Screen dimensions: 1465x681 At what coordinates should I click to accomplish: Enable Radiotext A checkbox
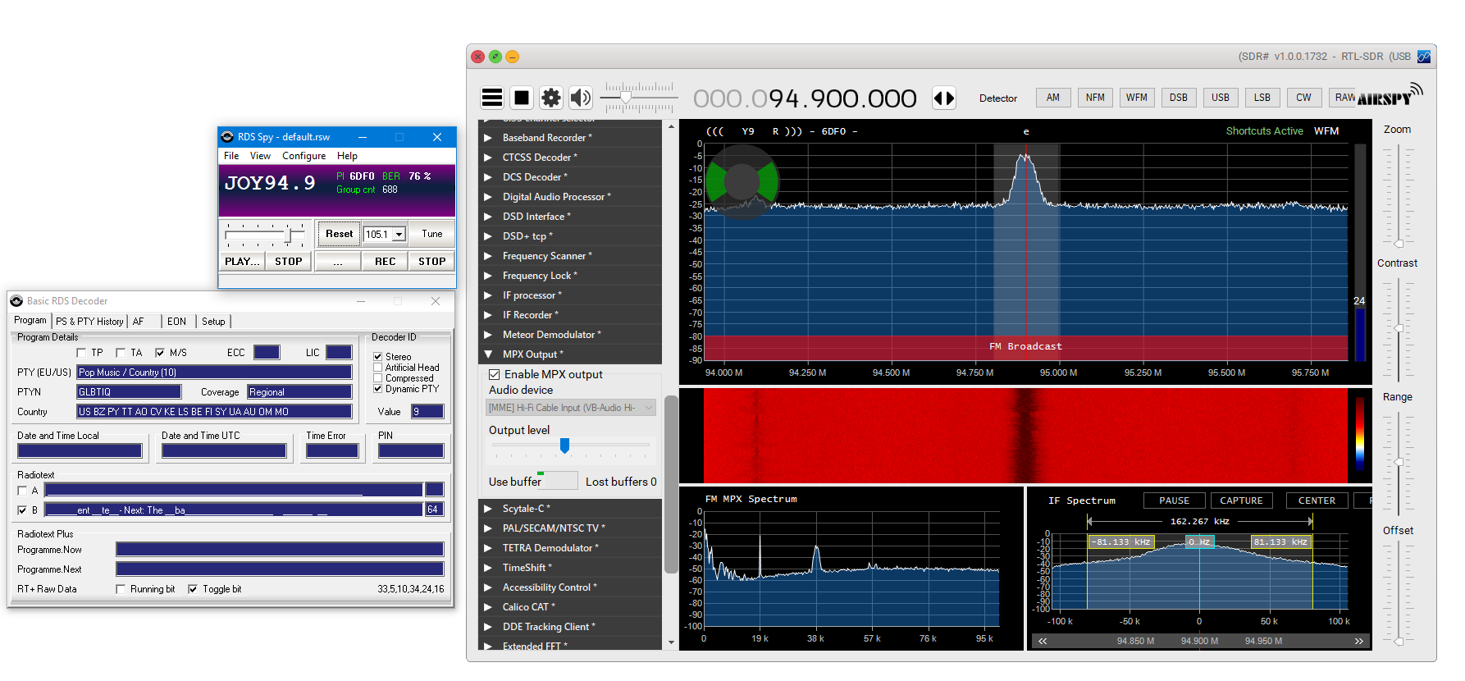22,491
